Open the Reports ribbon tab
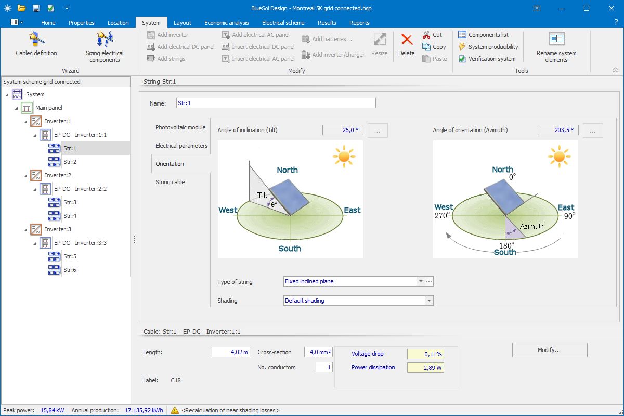 point(359,22)
